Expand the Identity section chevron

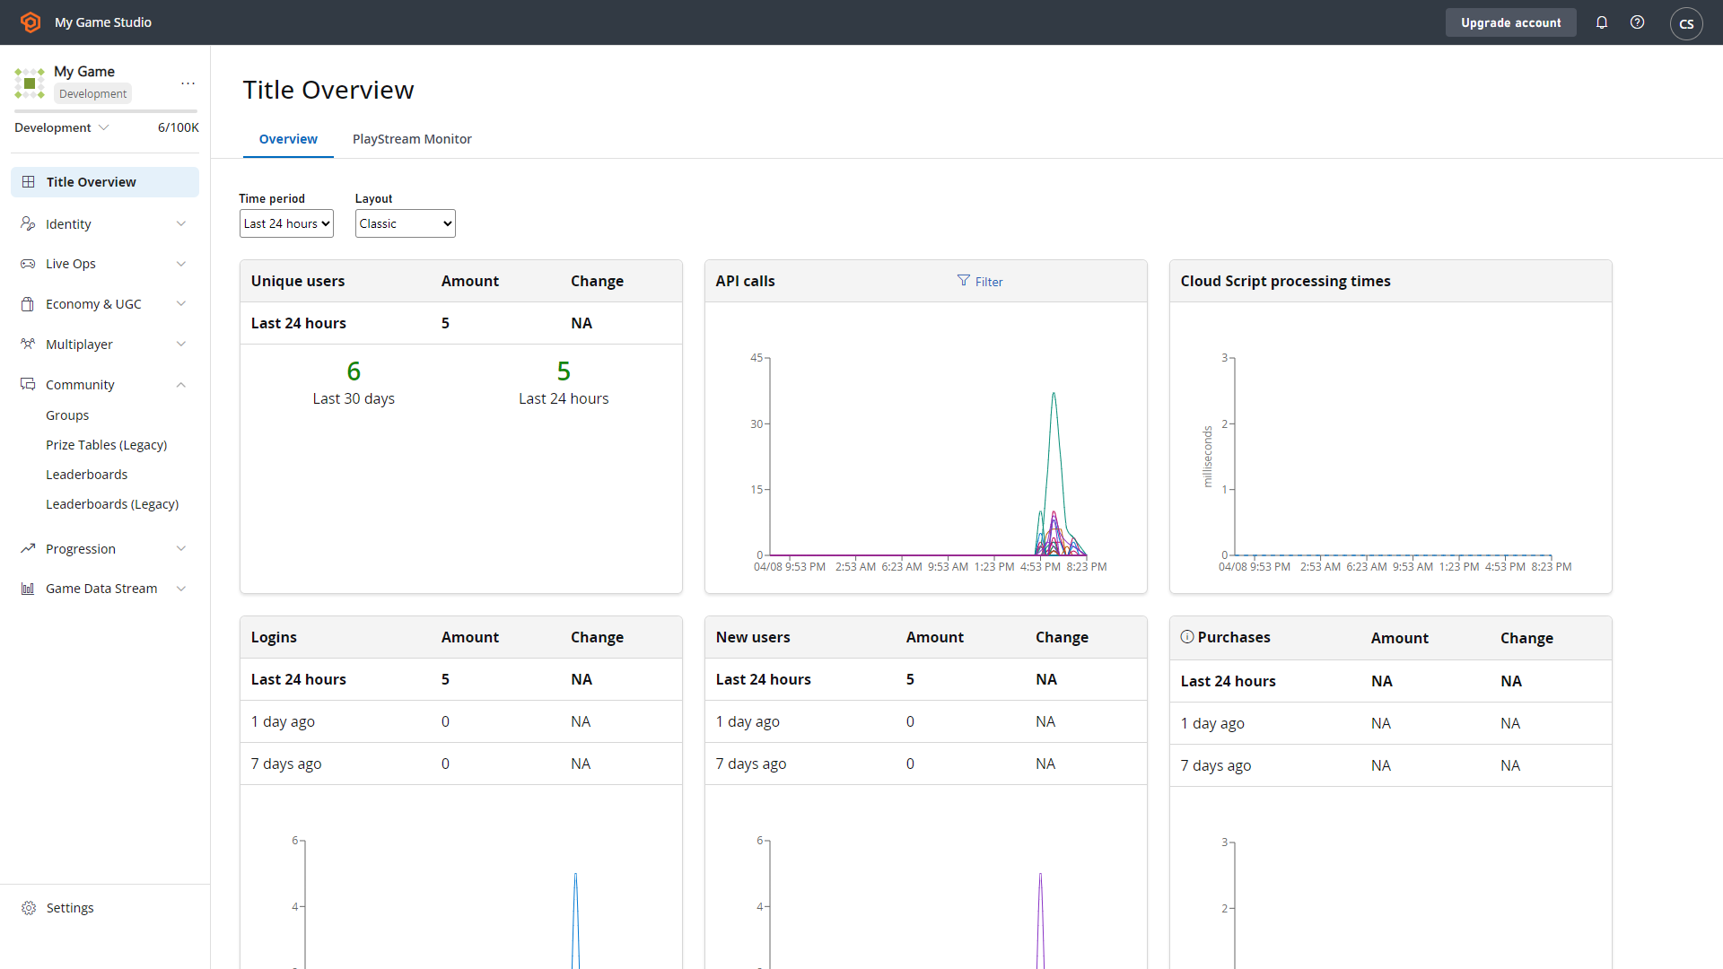pos(181,223)
